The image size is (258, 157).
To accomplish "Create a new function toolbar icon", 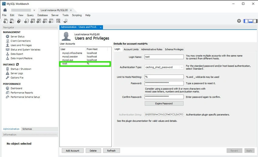I will pyautogui.click(x=51, y=21).
